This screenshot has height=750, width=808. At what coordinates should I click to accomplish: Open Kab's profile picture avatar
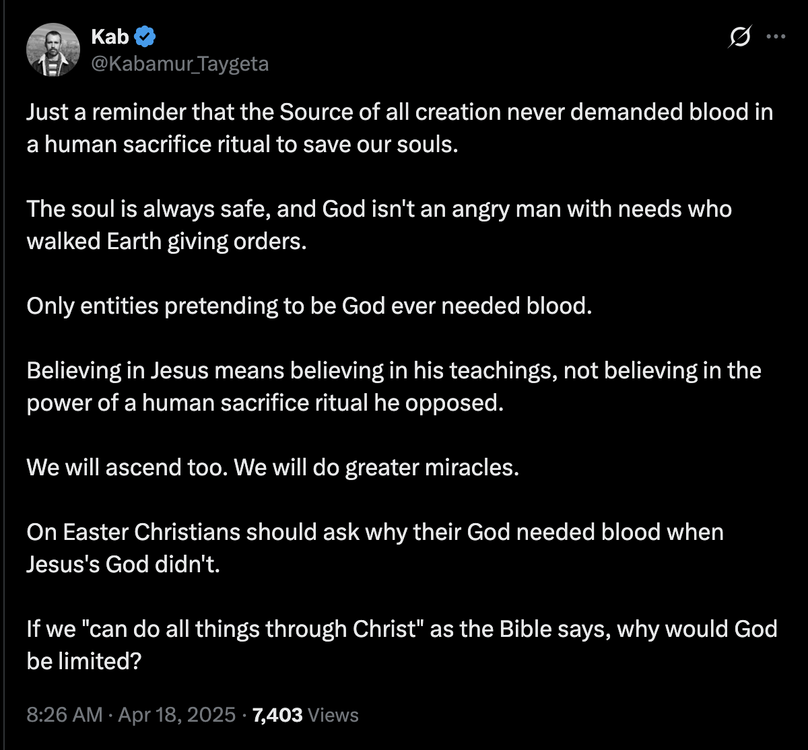[53, 49]
